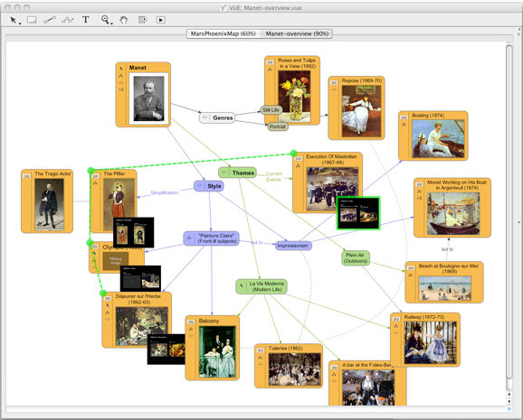The image size is (523, 420).
Task: Open the selection tool's dropdown arrow
Action: pos(20,23)
